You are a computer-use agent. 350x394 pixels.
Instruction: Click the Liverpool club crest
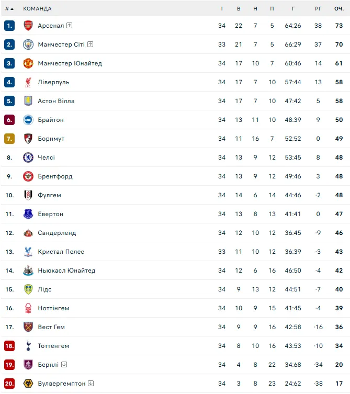point(28,82)
